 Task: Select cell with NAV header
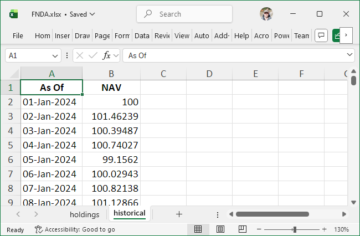(x=111, y=88)
